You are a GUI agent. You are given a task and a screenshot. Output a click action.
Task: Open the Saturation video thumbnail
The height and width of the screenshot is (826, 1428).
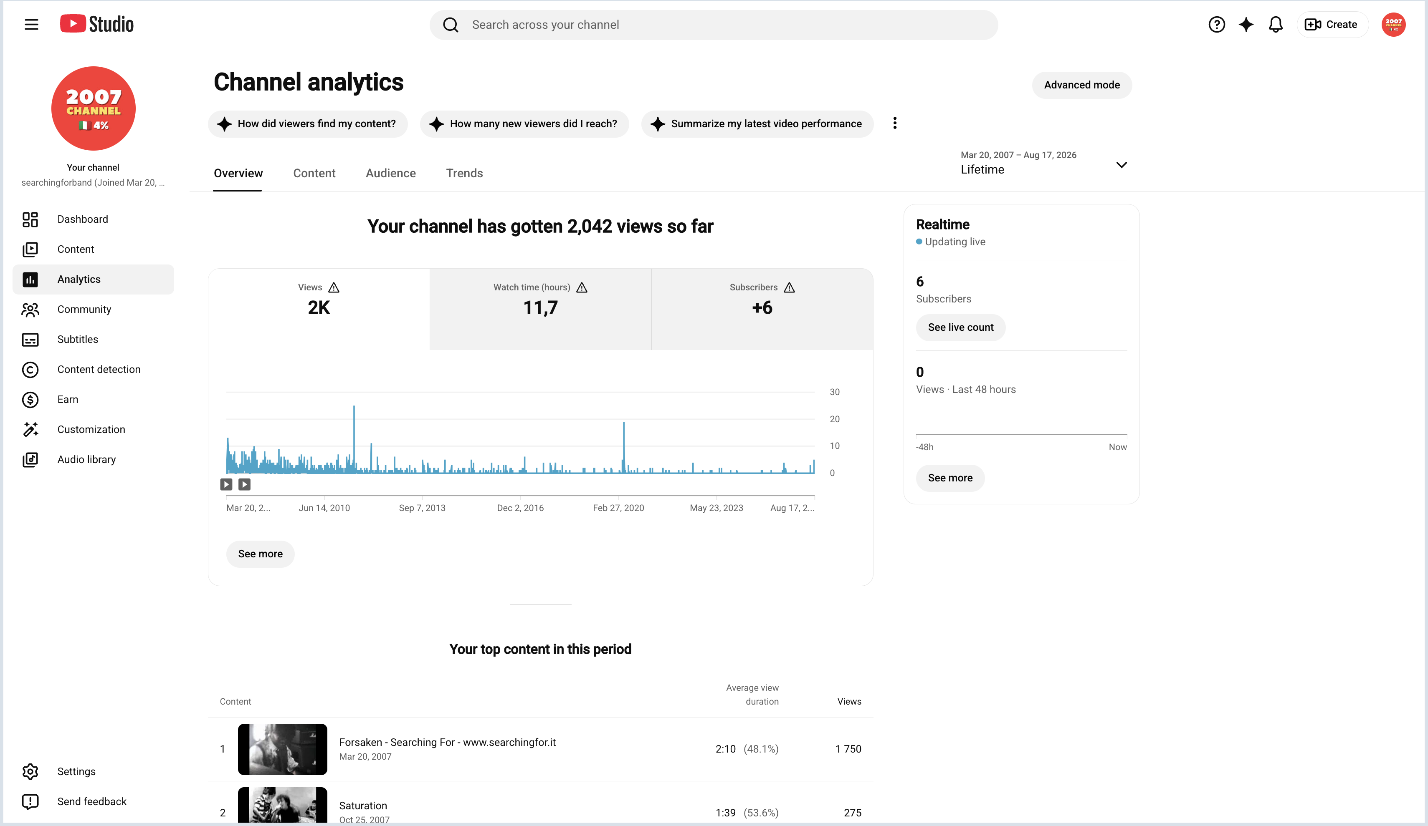click(x=282, y=804)
